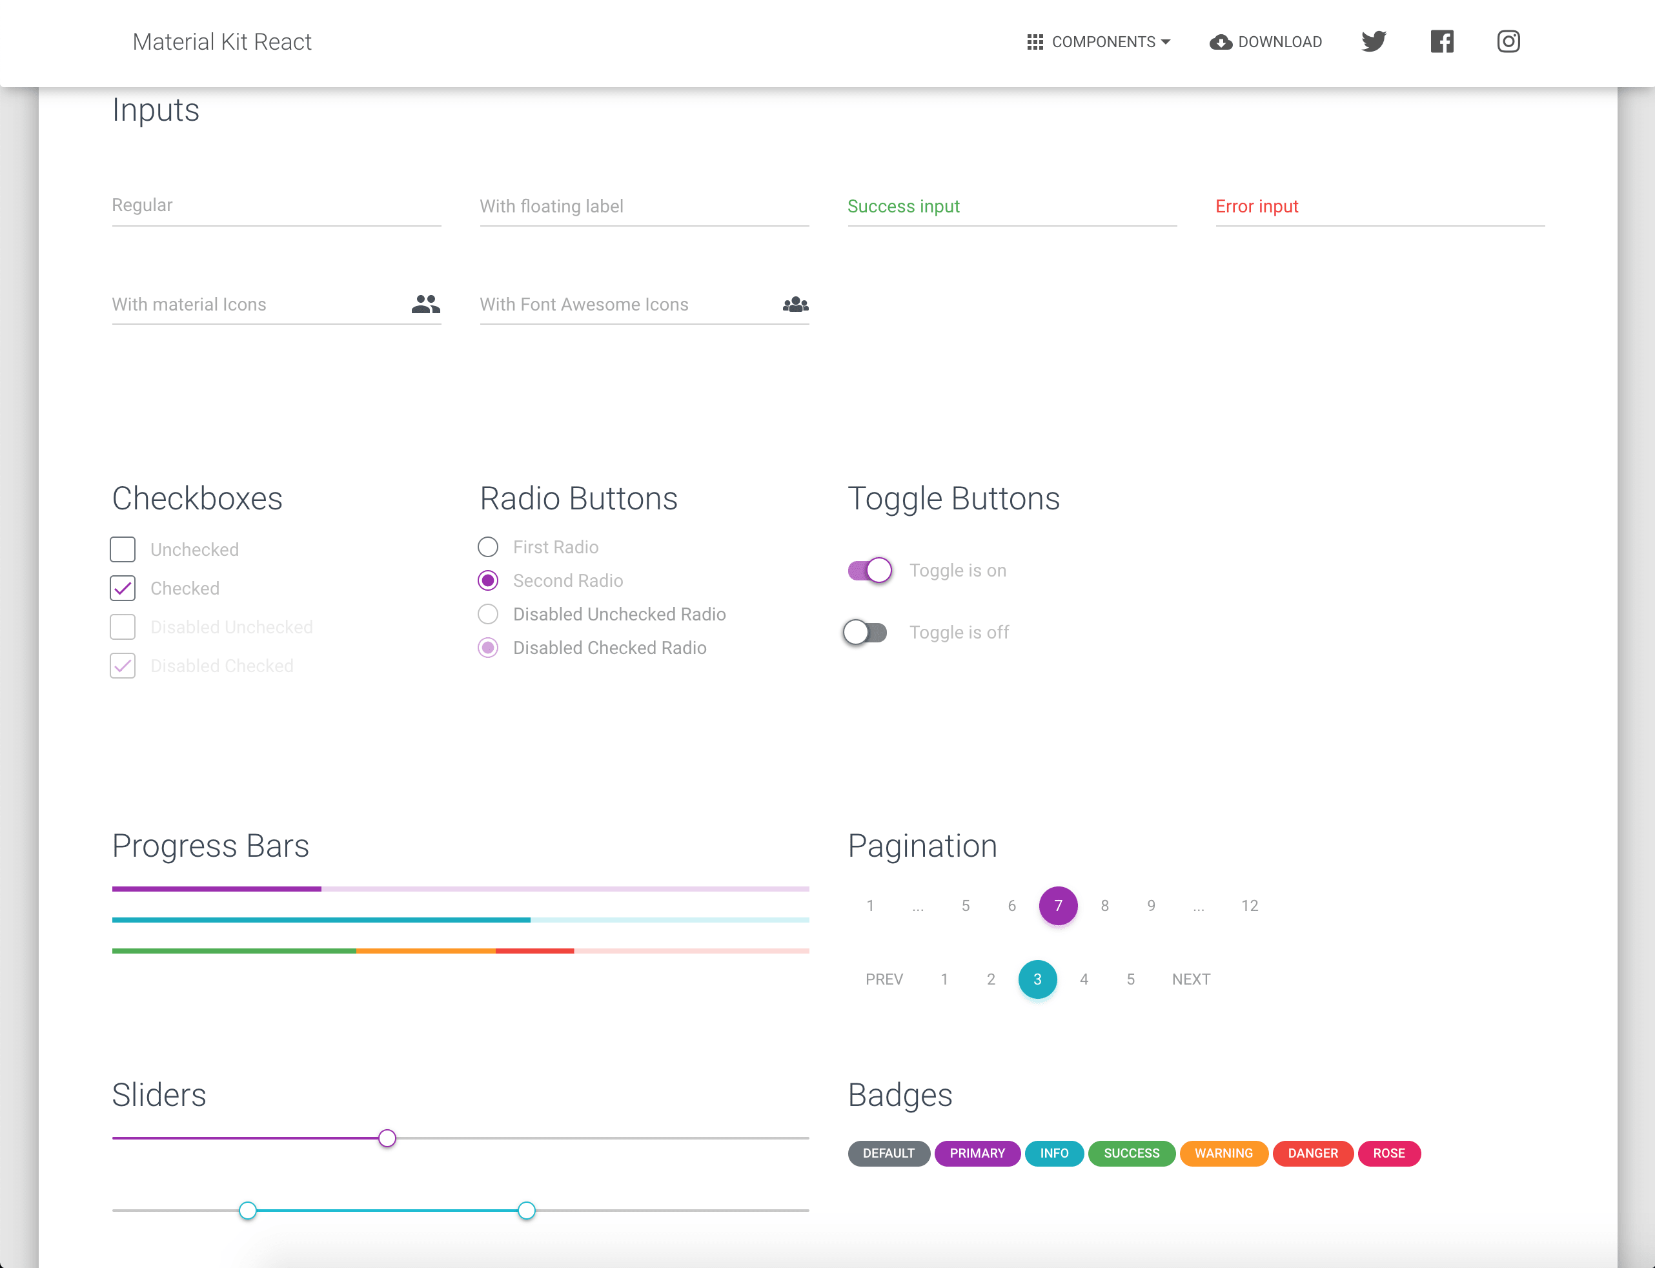Select the First Radio option

coord(488,546)
